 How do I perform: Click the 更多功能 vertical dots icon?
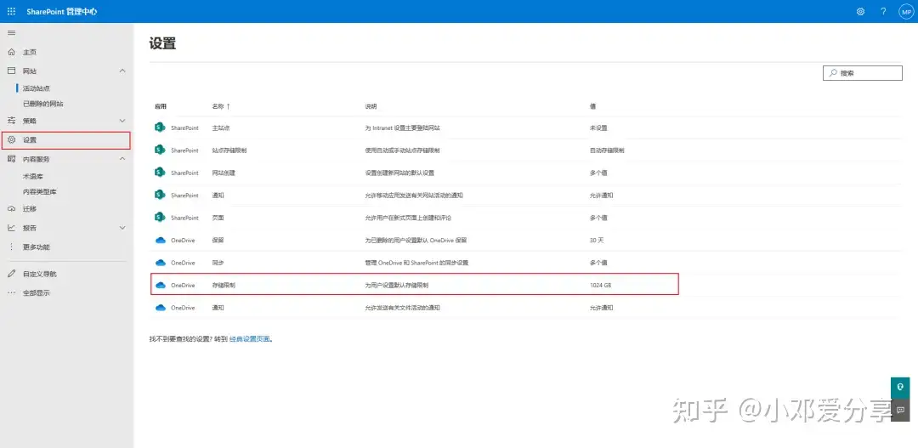(11, 247)
